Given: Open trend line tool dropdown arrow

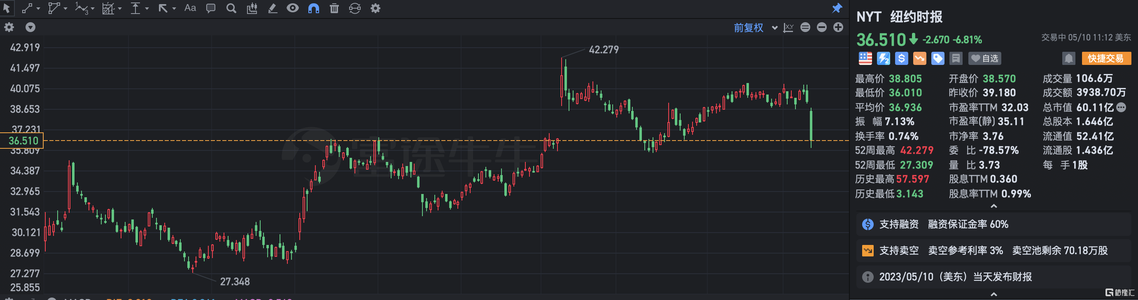Looking at the screenshot, I should (x=38, y=8).
